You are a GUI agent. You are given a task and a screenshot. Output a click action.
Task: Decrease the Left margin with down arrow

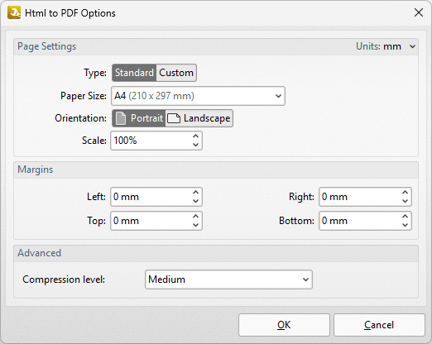(x=195, y=201)
